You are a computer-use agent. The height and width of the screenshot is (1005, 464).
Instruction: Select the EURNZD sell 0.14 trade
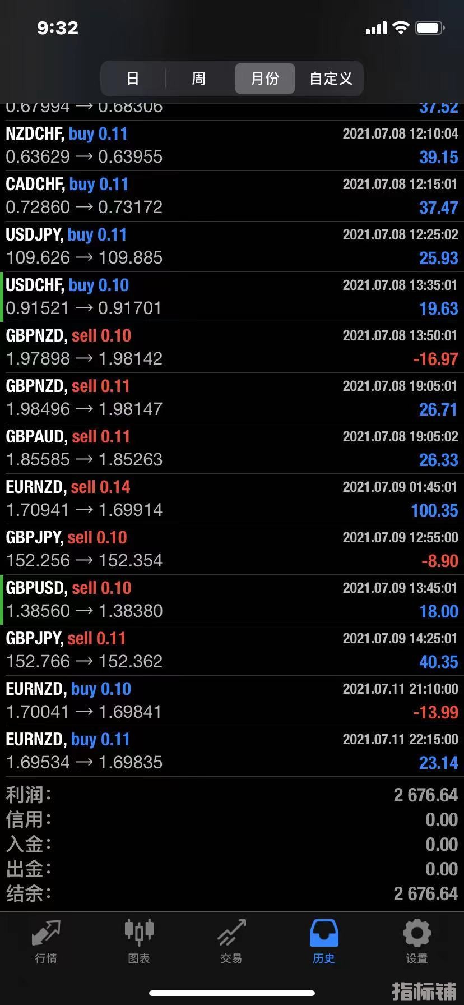pyautogui.click(x=232, y=499)
